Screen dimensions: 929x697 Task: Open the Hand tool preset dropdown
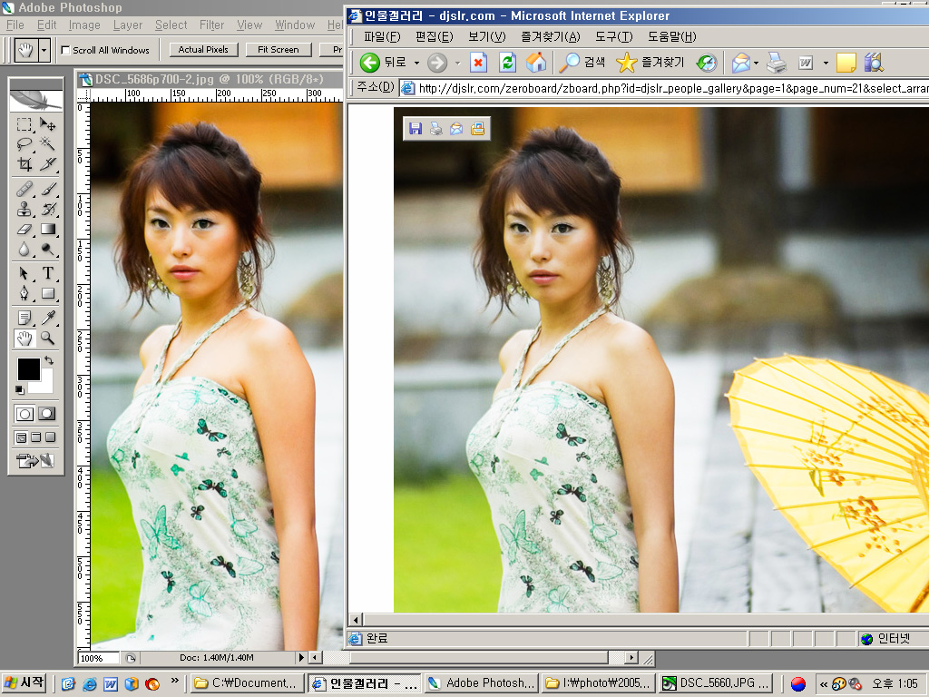tap(44, 50)
